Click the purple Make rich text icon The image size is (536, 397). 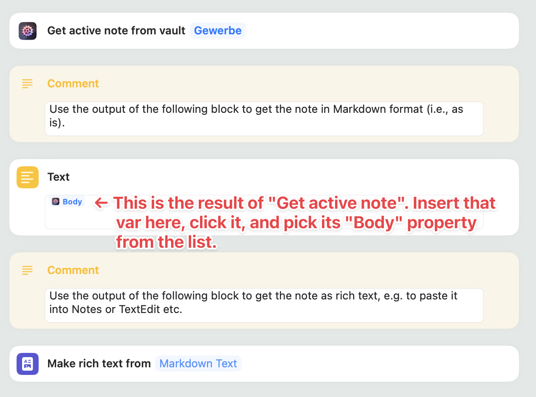point(28,363)
